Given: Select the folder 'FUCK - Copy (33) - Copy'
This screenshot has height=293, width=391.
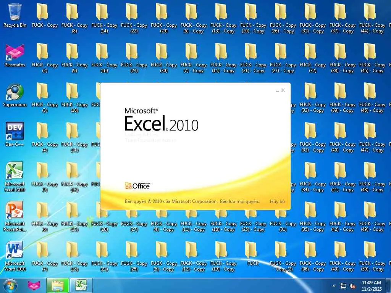Looking at the screenshot, I should click(x=313, y=137).
